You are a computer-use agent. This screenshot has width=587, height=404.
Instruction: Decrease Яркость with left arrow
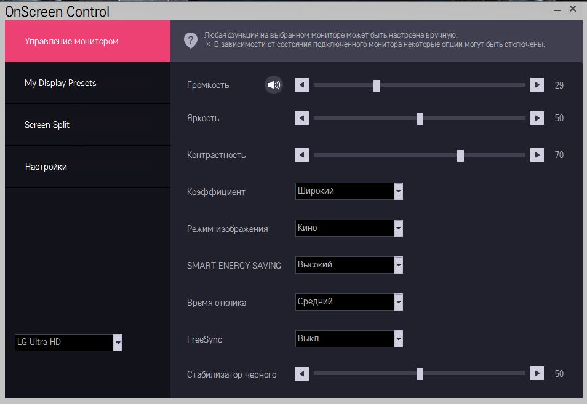(x=302, y=118)
